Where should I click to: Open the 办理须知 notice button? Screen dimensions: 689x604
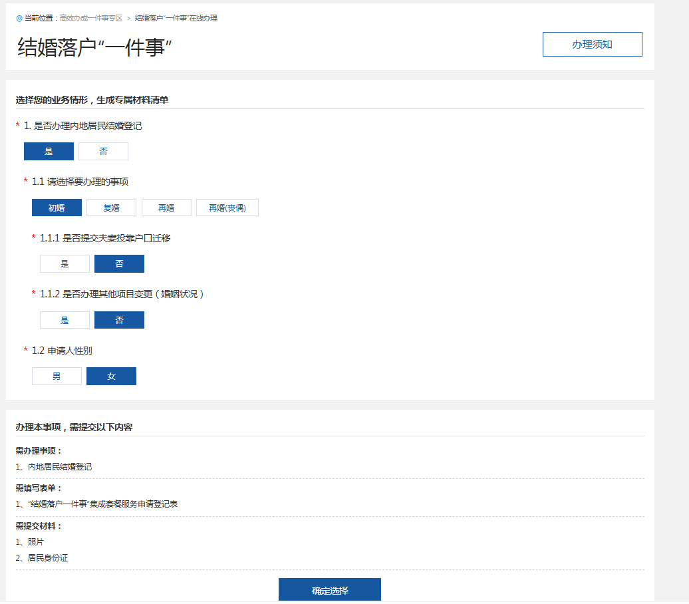tap(592, 45)
